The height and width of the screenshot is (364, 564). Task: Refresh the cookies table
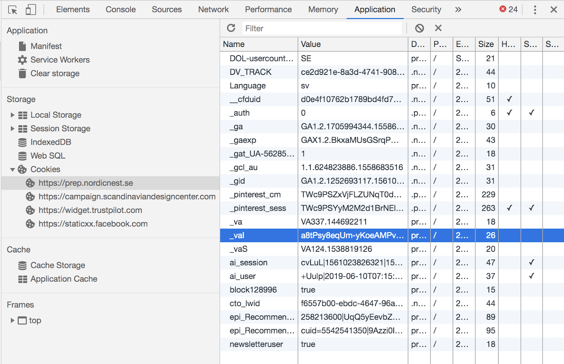point(231,28)
